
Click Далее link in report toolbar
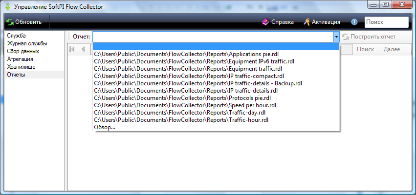click(392, 49)
